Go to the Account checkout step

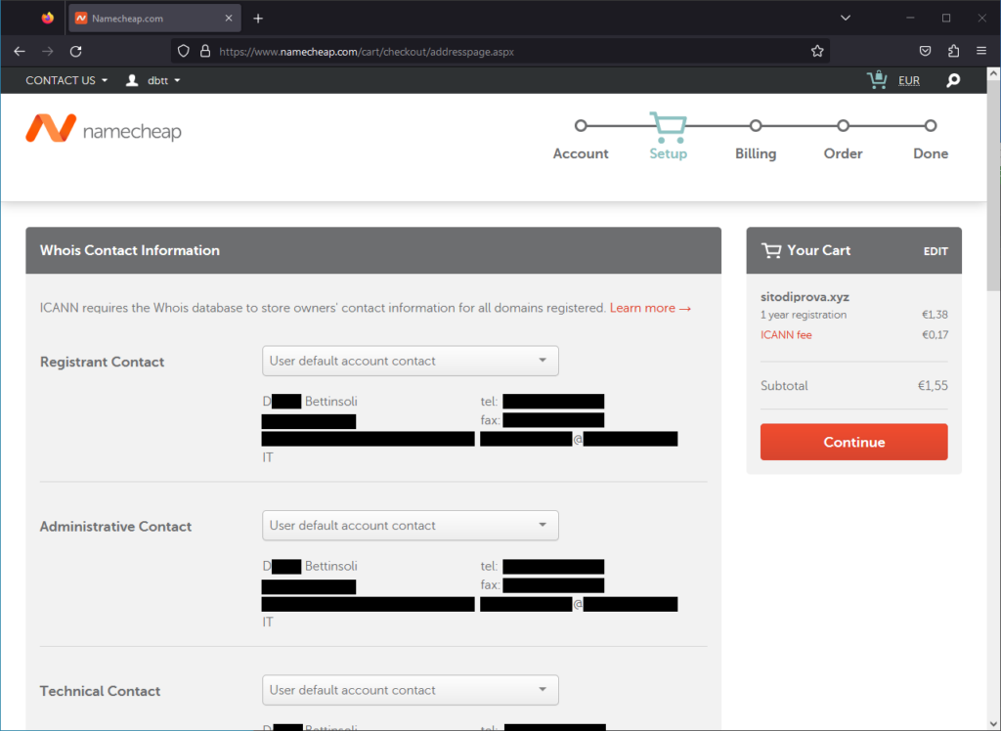pos(581,139)
